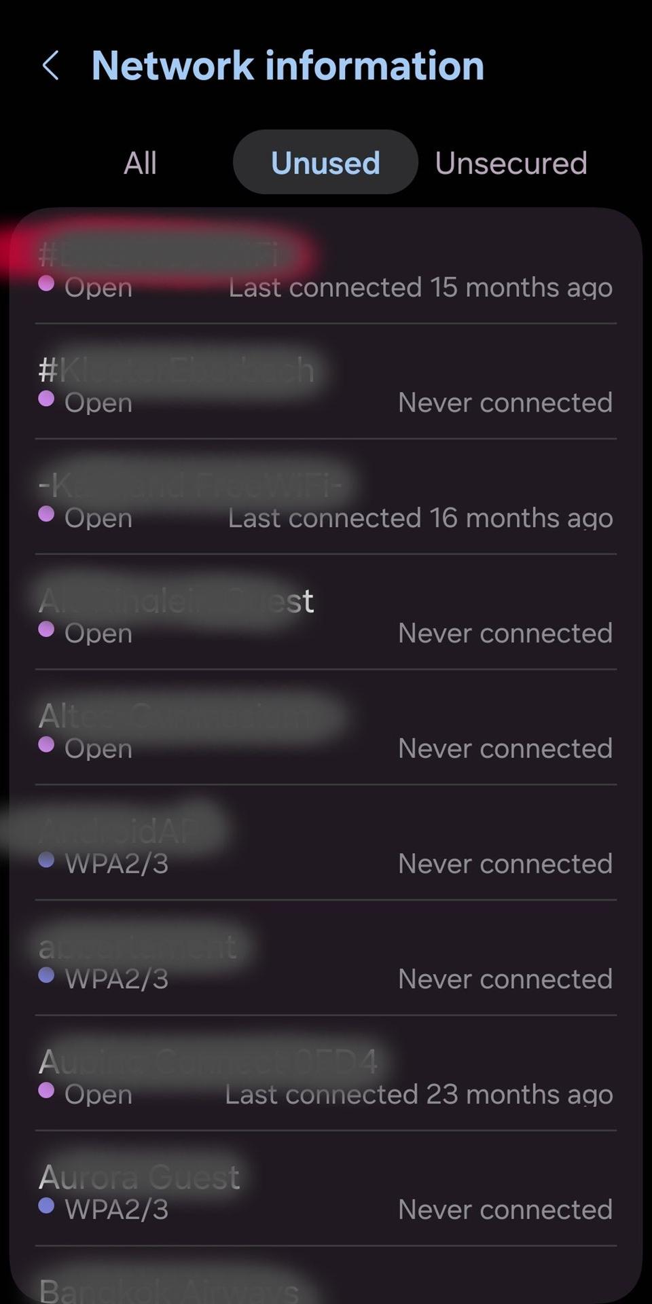This screenshot has width=652, height=1304.
Task: Tap blue WPA2/3 dot under Aurora Guest
Action: tap(46, 1206)
